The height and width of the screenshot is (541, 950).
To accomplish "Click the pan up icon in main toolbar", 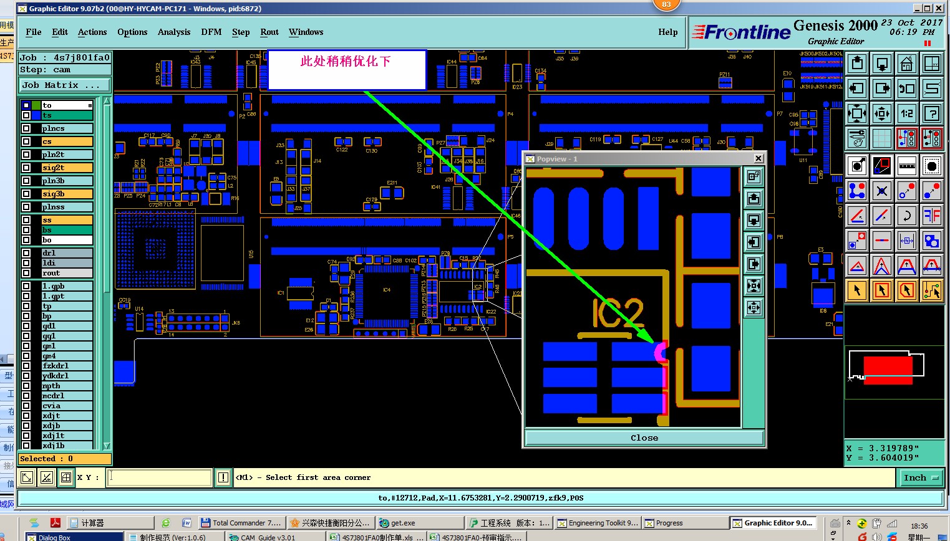I will coord(857,63).
